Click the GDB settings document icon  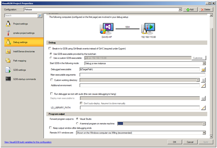8,70
